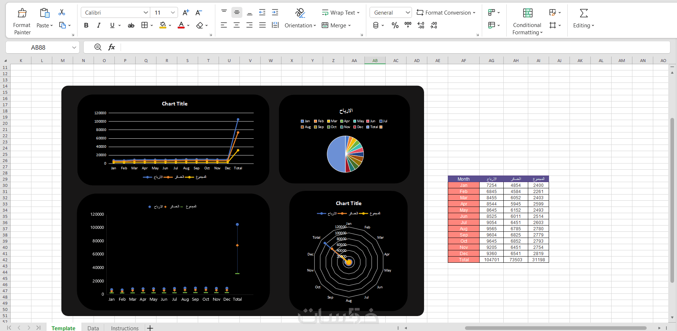This screenshot has width=677, height=331.
Task: Increase the cell indent
Action: point(275,12)
